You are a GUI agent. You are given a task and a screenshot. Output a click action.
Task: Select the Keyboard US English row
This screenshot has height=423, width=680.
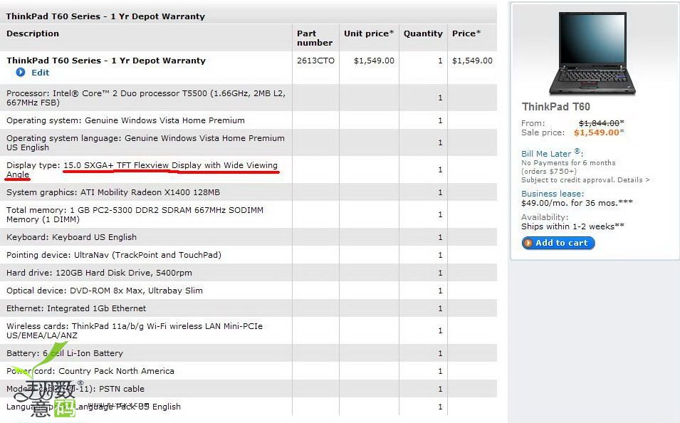pos(249,237)
